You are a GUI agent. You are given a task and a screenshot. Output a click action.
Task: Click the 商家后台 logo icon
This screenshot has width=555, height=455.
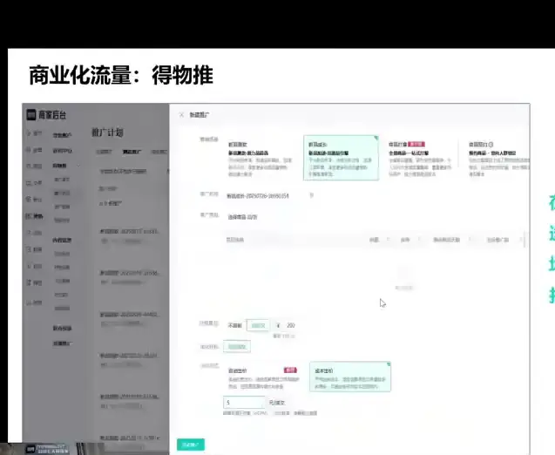[30, 115]
